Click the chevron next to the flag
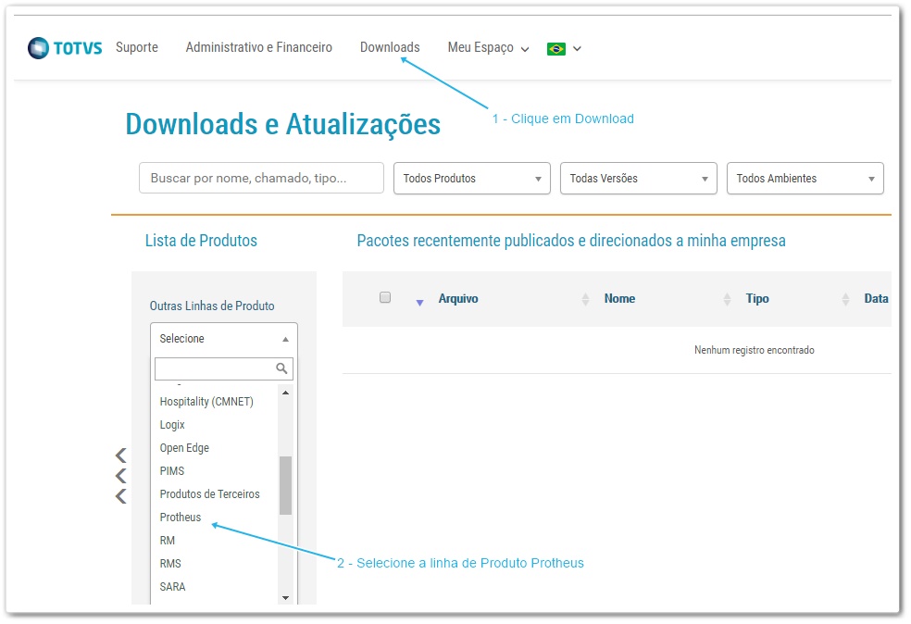This screenshot has width=911, height=624. pyautogui.click(x=577, y=49)
